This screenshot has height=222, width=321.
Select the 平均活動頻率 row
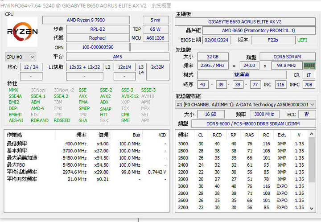pos(86,172)
